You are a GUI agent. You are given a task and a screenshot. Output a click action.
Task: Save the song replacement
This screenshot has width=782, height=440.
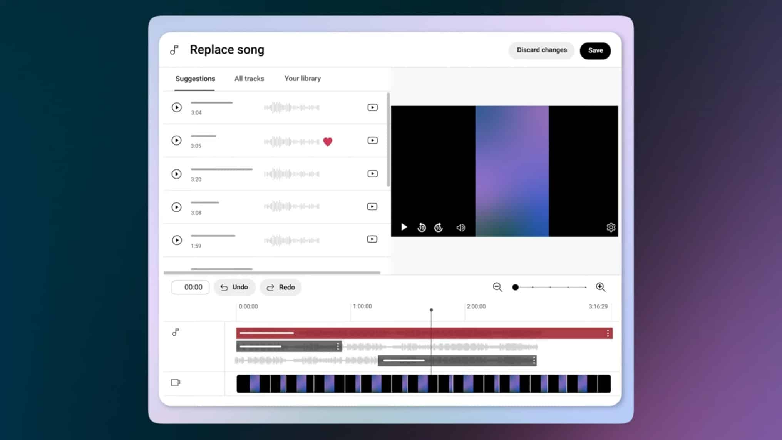[x=595, y=50]
